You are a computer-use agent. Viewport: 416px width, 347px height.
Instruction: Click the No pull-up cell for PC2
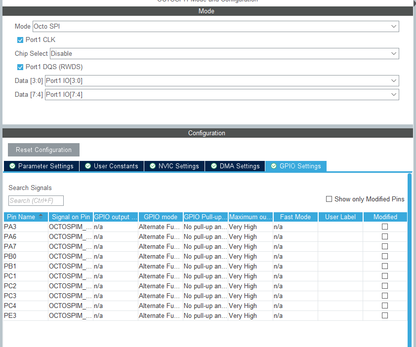pos(206,286)
